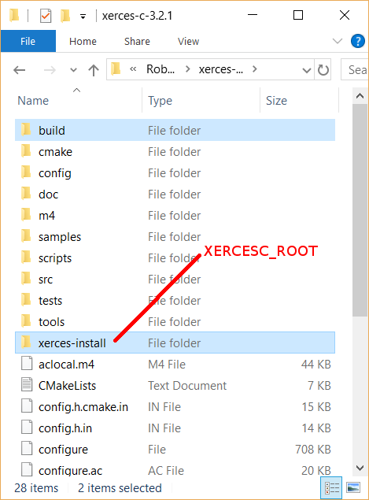Click the New folder icon in quick access toolbar
The image size is (369, 500).
click(65, 16)
